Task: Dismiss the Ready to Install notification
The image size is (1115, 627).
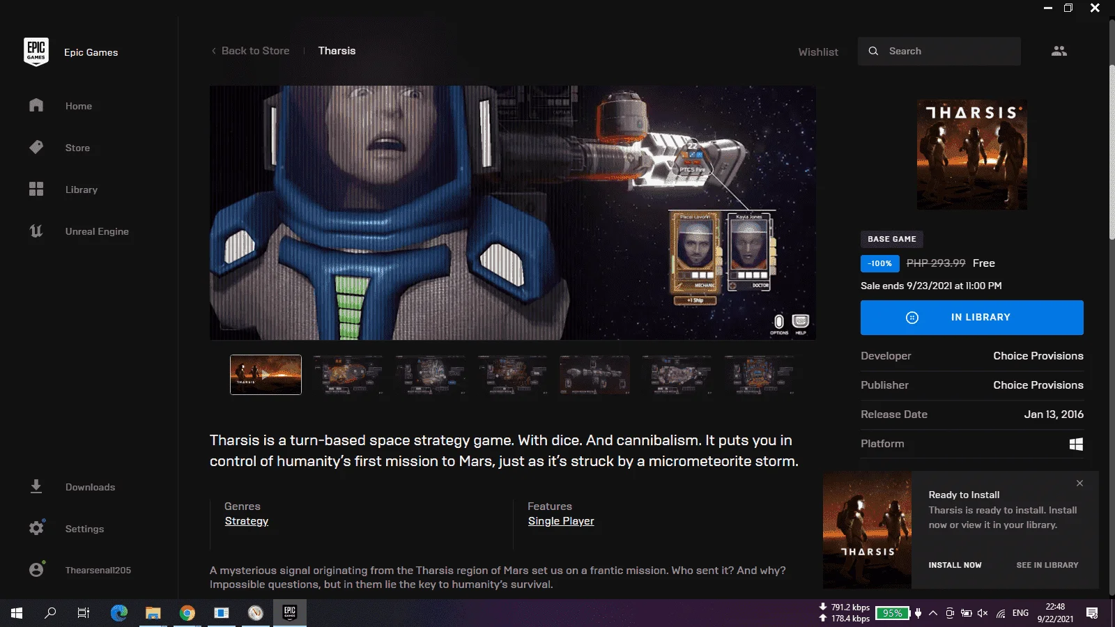Action: 1079,483
